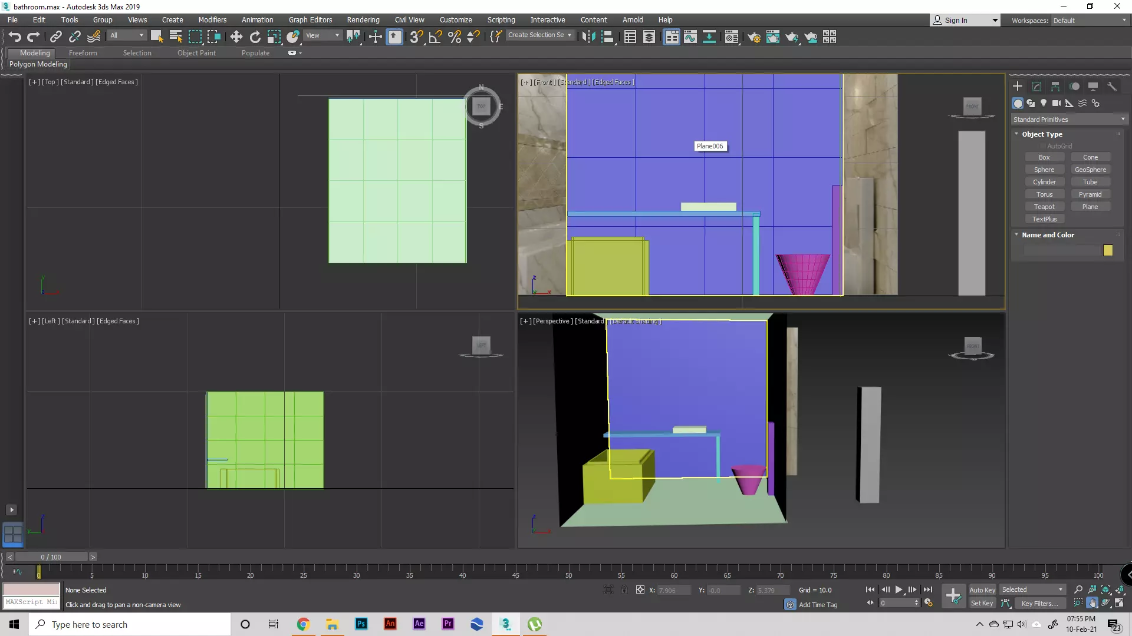Click the Undo arrow icon
This screenshot has width=1132, height=636.
(15, 37)
